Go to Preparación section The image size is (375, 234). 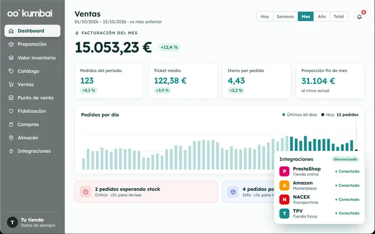(x=32, y=44)
